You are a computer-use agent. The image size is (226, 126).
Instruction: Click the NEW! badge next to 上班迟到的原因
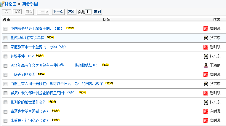click(41, 74)
